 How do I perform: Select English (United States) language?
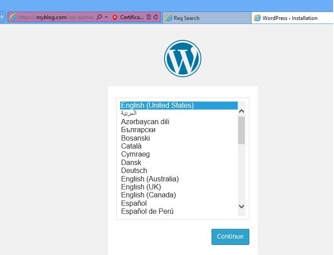179,106
